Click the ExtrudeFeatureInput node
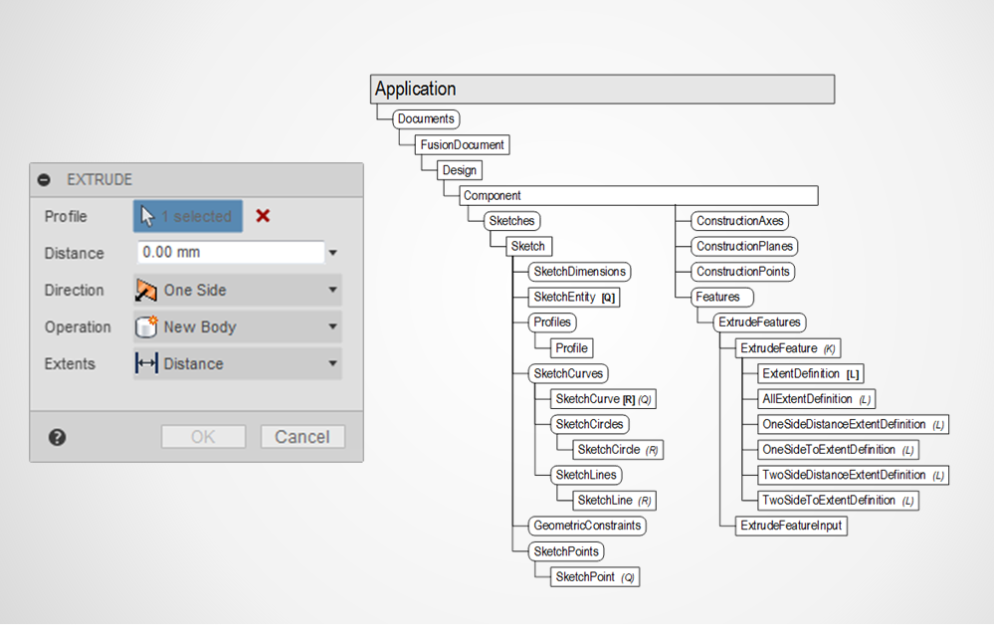The height and width of the screenshot is (641, 994). click(792, 526)
